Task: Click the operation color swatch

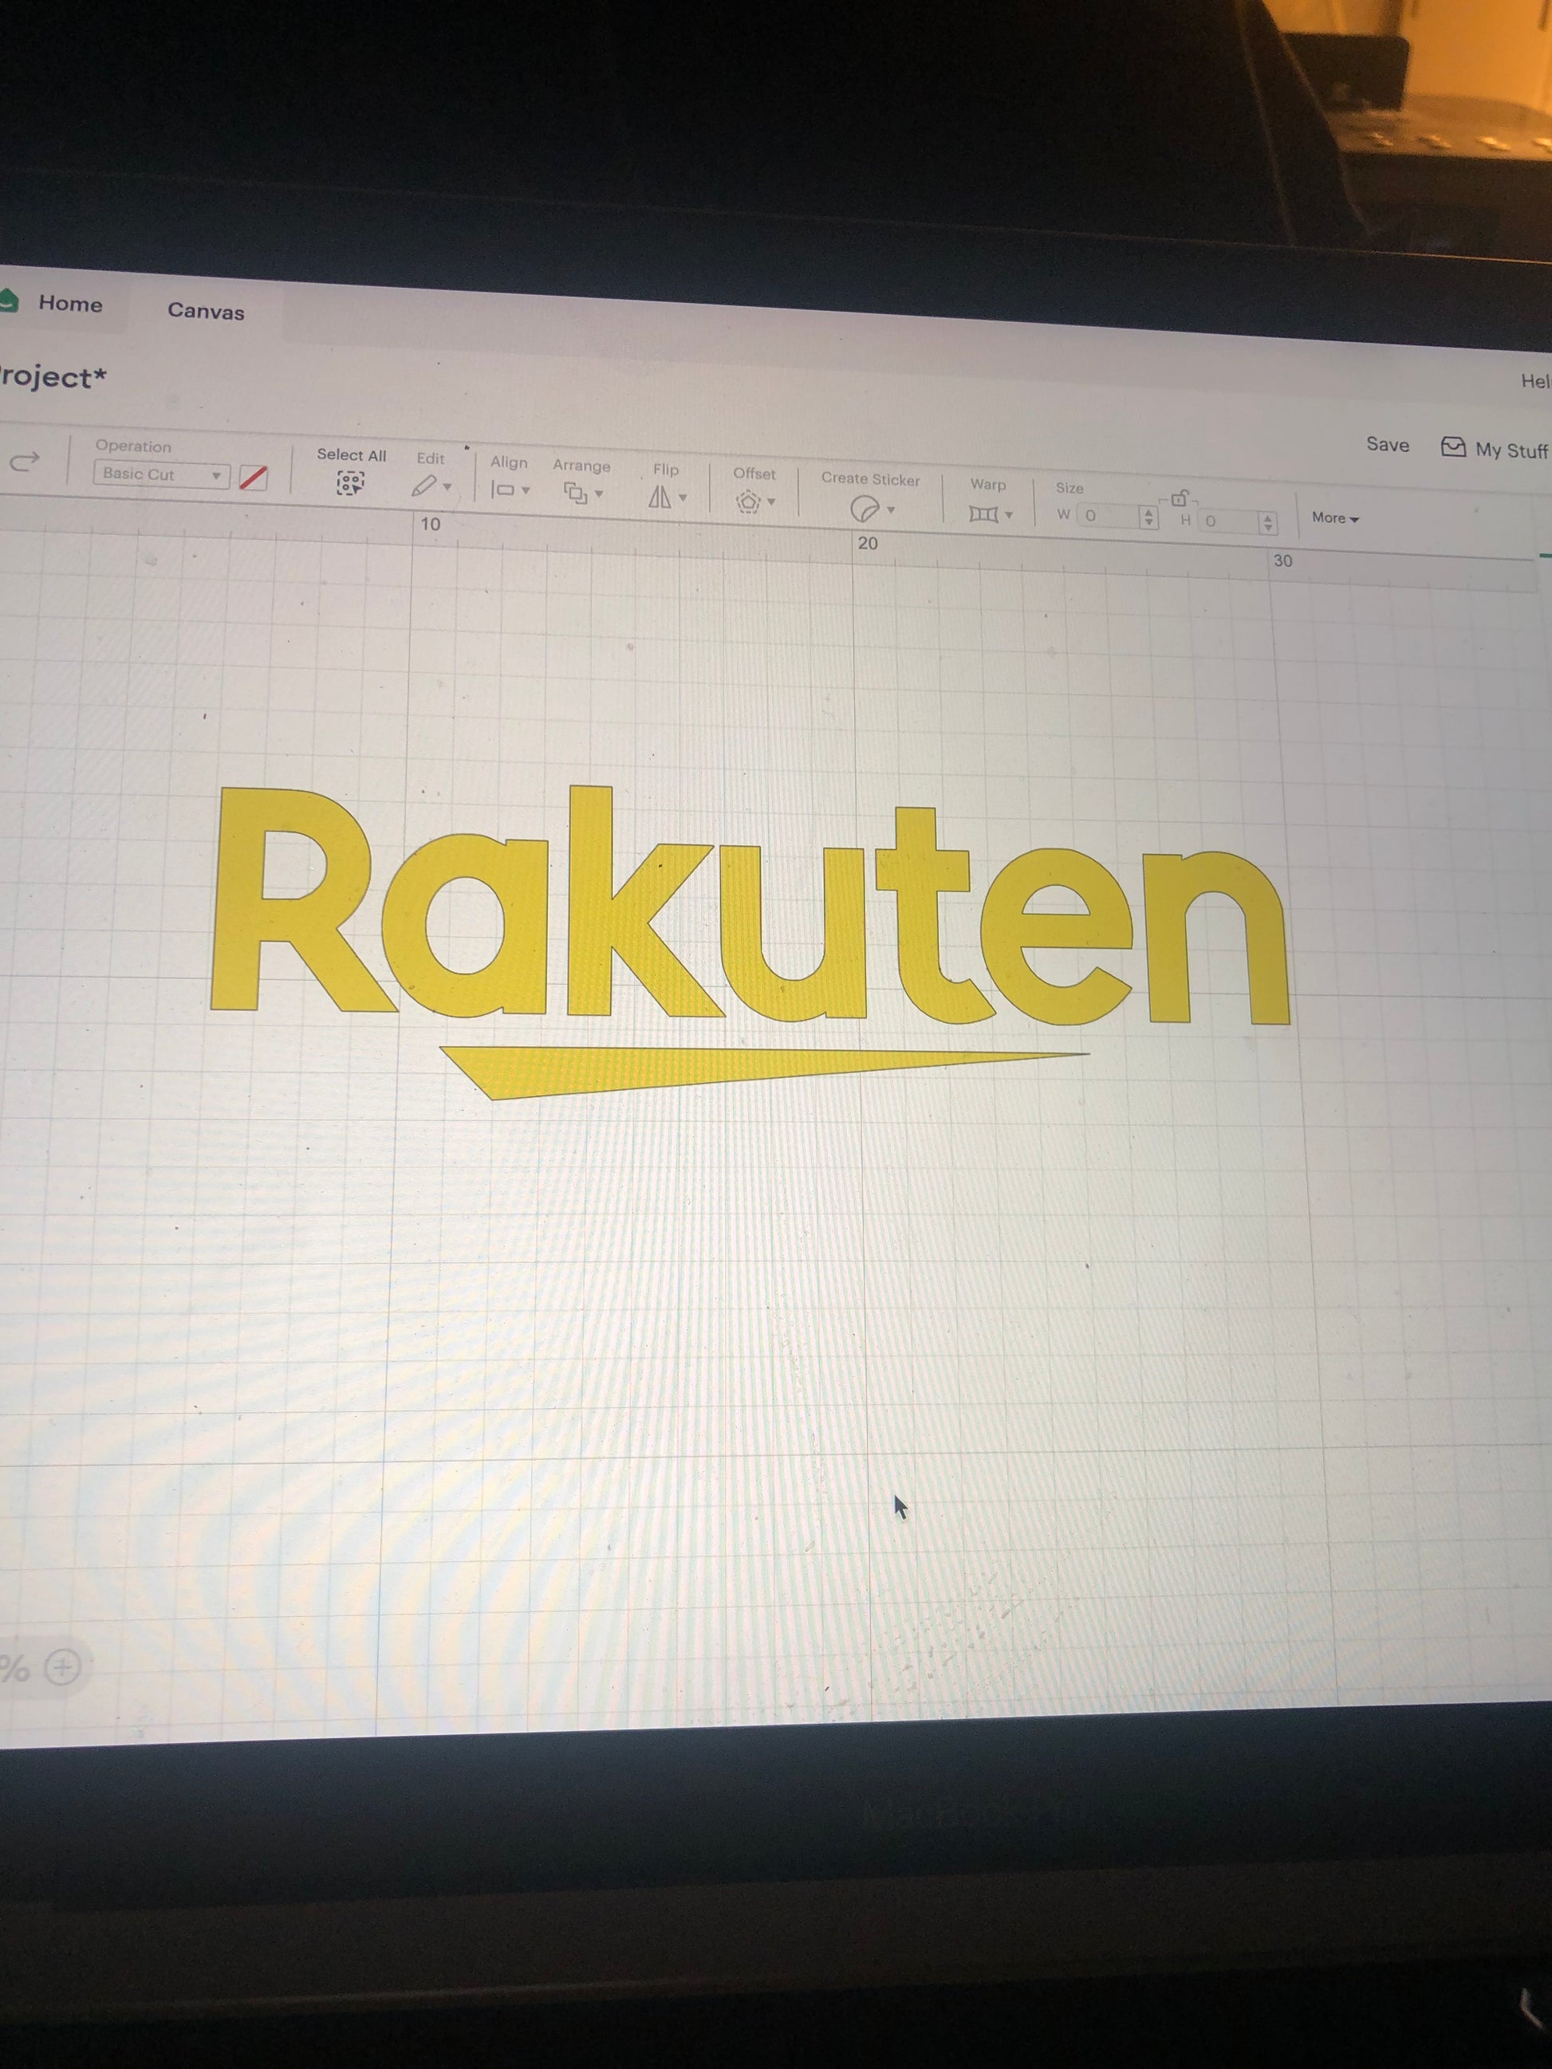Action: click(x=254, y=478)
